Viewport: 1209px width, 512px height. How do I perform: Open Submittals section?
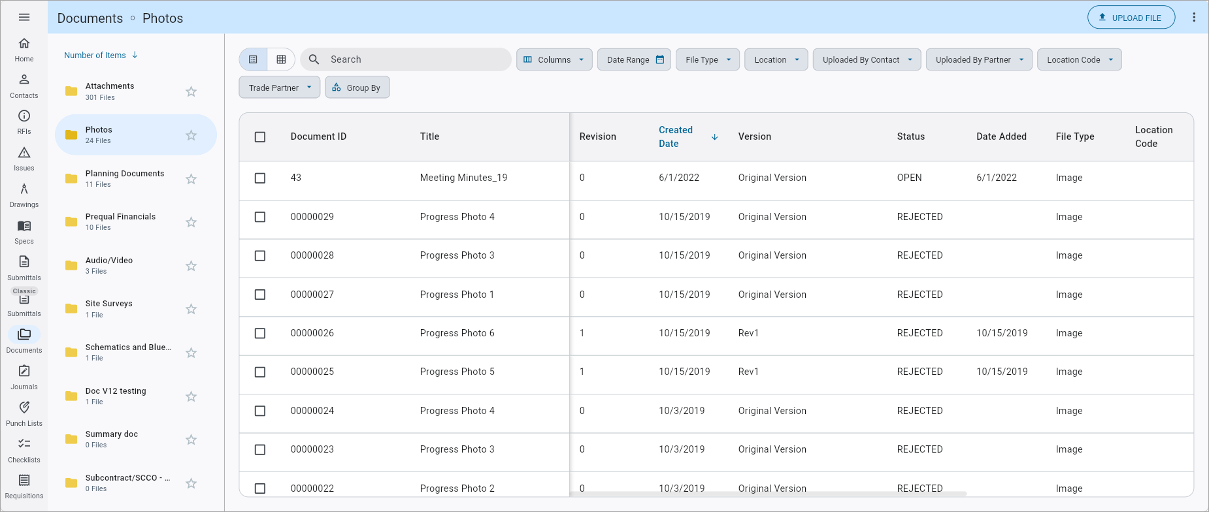[x=24, y=268]
